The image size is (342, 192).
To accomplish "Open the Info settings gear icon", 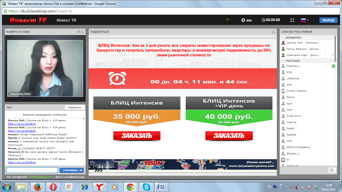I will [x=242, y=20].
